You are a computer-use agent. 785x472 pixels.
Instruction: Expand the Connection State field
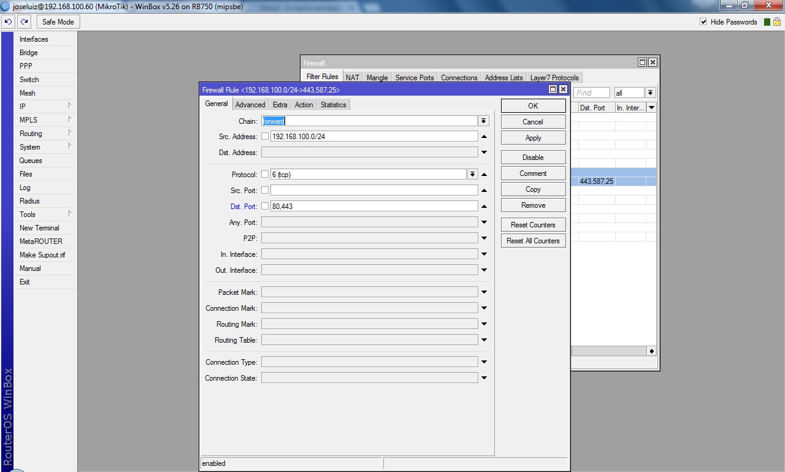click(484, 378)
